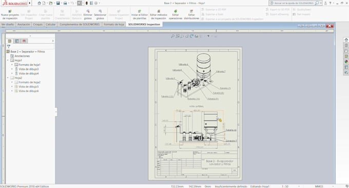The height and width of the screenshot is (188, 349).
Task: Click the search magnifier in help box
Action: (x=317, y=3)
